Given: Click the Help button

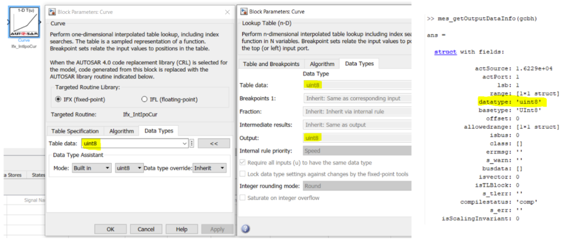Looking at the screenshot, I should point(182,229).
